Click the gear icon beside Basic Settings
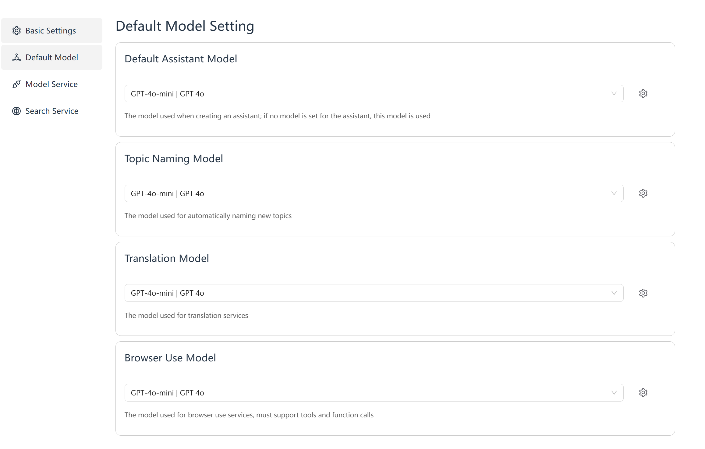Screen dimensions: 705x449 (16, 31)
